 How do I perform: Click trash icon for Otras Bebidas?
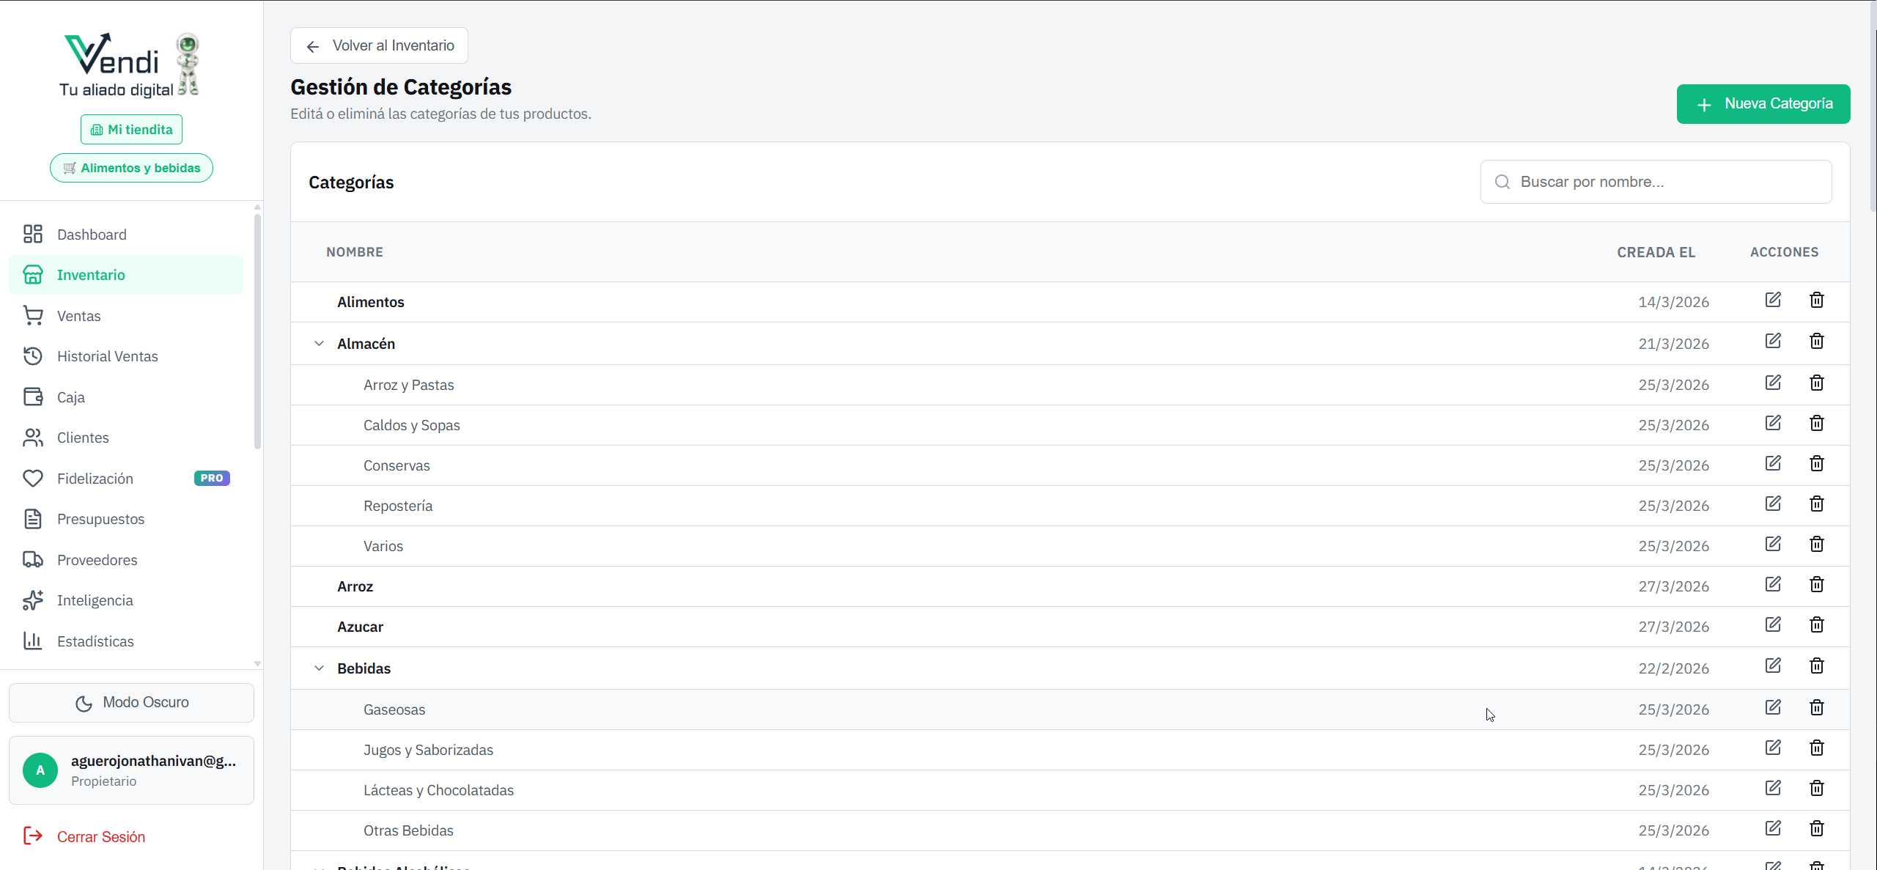[1816, 828]
